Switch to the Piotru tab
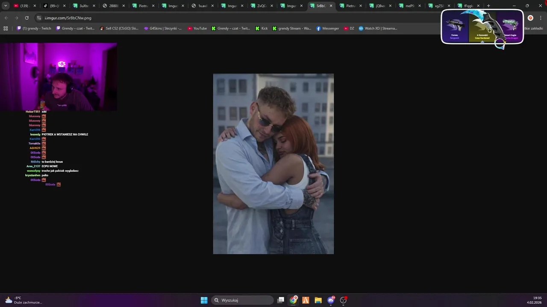This screenshot has width=547, height=307. tap(143, 6)
